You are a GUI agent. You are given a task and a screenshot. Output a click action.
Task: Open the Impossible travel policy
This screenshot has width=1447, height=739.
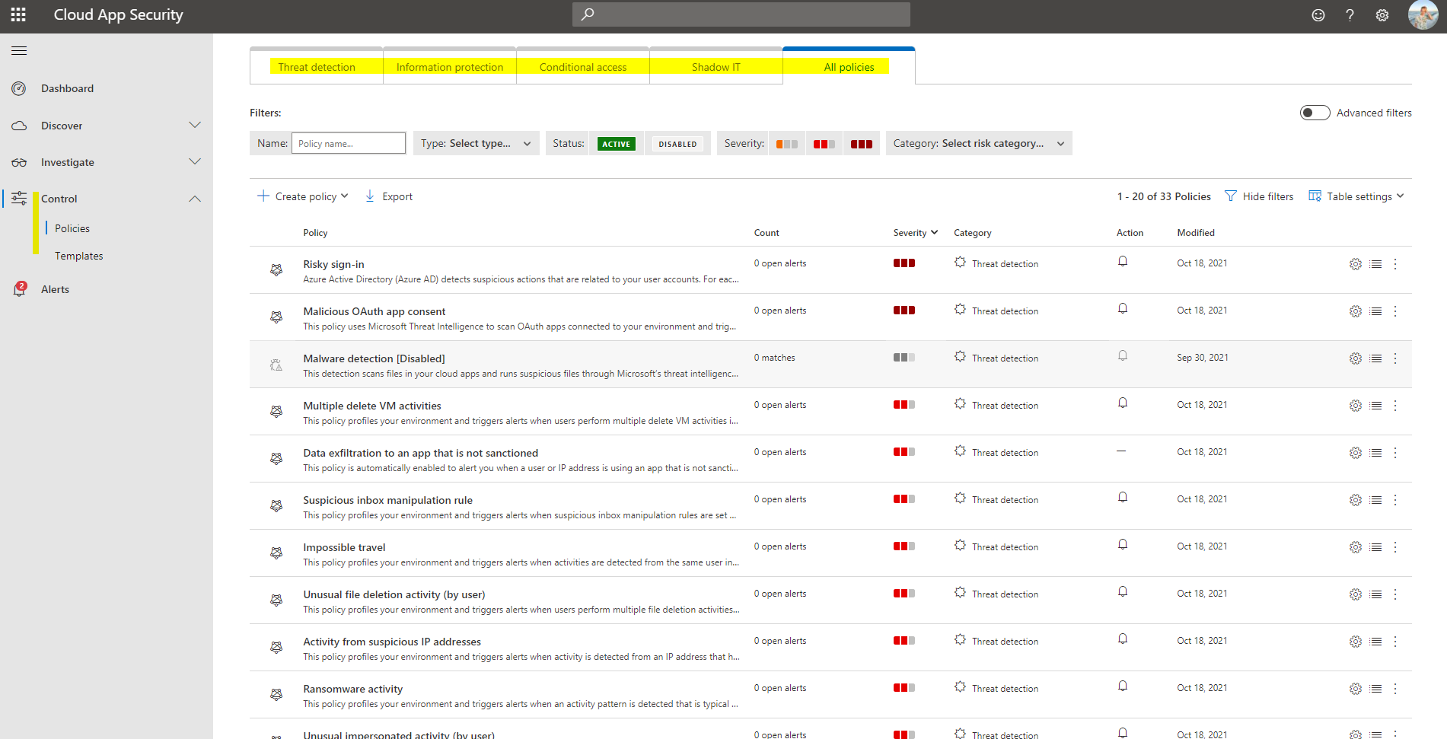click(x=344, y=547)
